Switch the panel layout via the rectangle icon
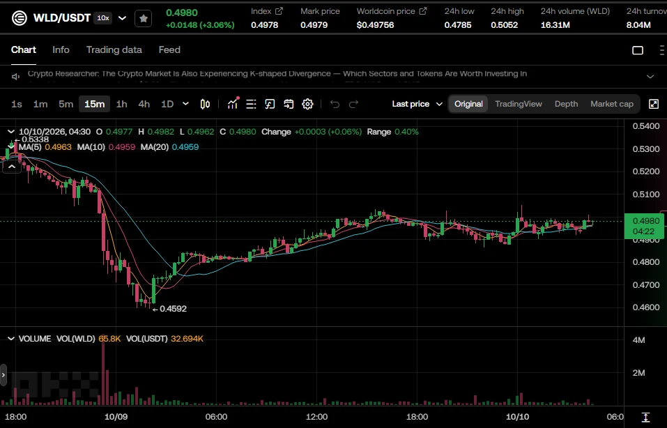 (x=638, y=50)
